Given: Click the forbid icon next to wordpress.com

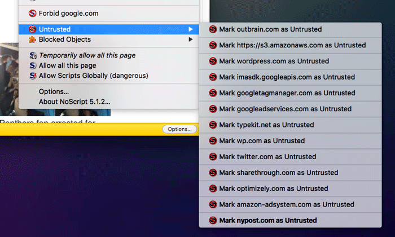Looking at the screenshot, I should point(213,61).
